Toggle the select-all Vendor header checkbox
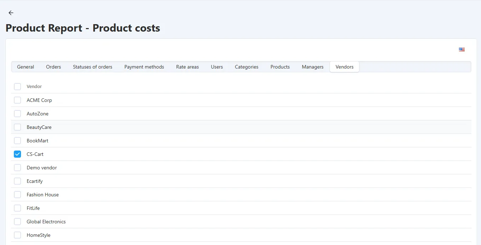Image resolution: width=481 pixels, height=245 pixels. coord(17,87)
